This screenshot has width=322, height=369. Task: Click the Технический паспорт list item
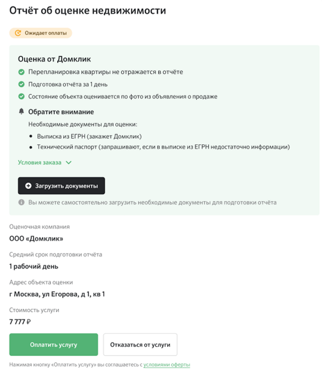point(163,147)
